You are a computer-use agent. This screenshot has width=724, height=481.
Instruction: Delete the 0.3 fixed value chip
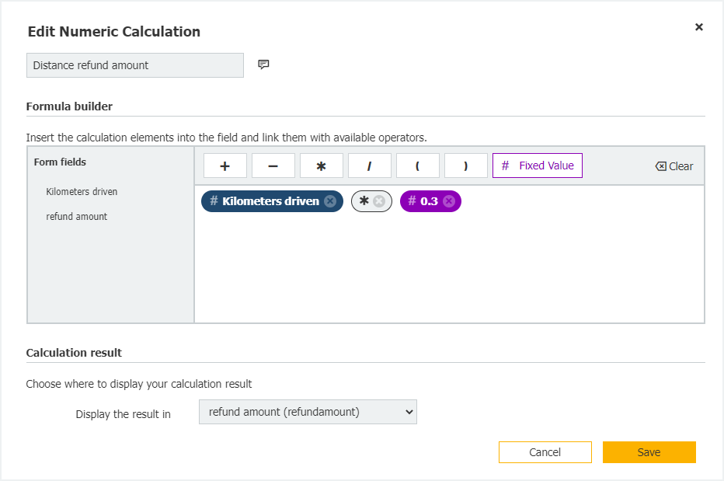tap(449, 200)
